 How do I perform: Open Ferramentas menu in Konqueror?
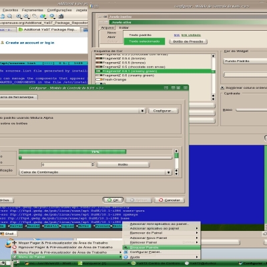coord(33,10)
